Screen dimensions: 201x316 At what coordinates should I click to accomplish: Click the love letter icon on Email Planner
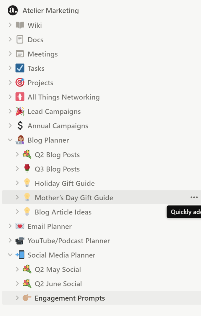(x=19, y=226)
